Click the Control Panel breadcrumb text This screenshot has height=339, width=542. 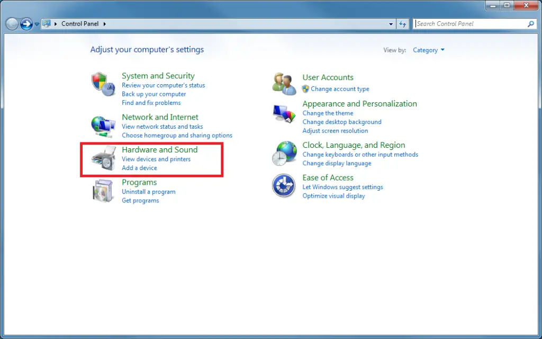(x=80, y=24)
